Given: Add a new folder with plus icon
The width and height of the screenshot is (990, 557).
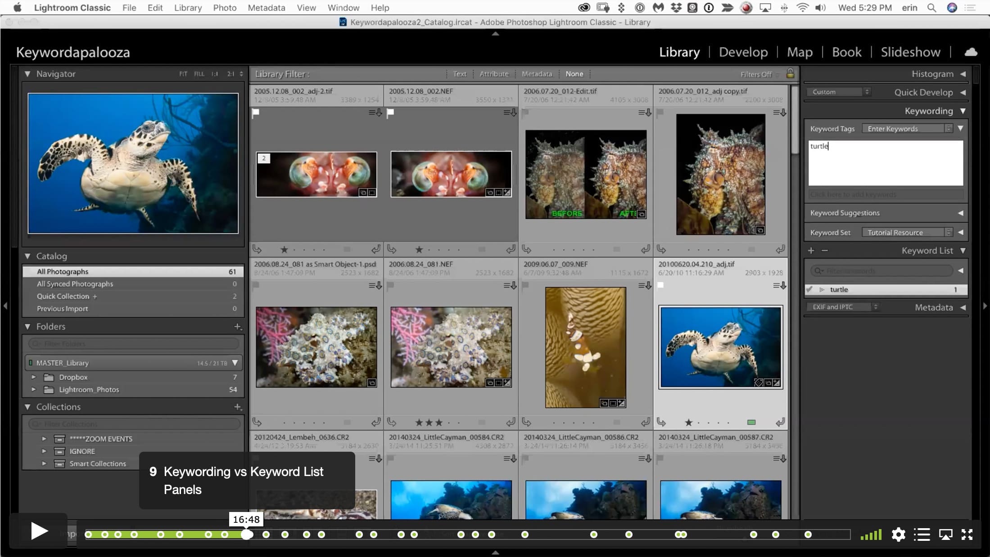Looking at the screenshot, I should 238,327.
